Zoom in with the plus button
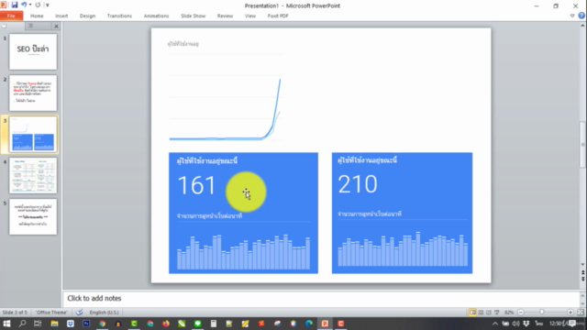The image size is (587, 330). tap(570, 312)
